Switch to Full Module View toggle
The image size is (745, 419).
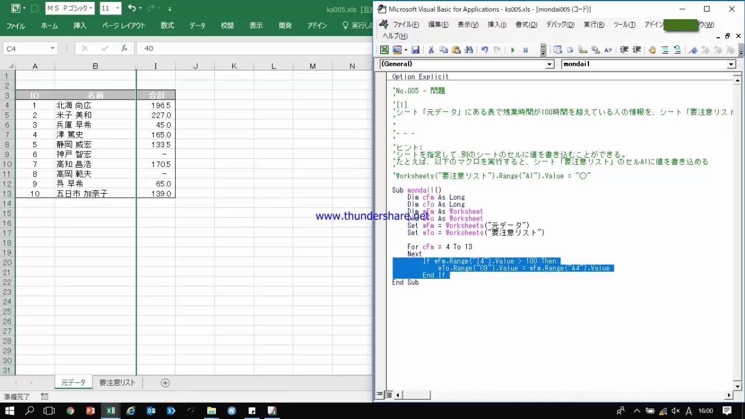tap(389, 395)
